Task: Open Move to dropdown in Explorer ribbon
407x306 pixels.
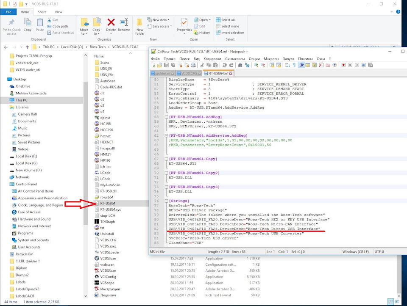Action: [x=84, y=26]
